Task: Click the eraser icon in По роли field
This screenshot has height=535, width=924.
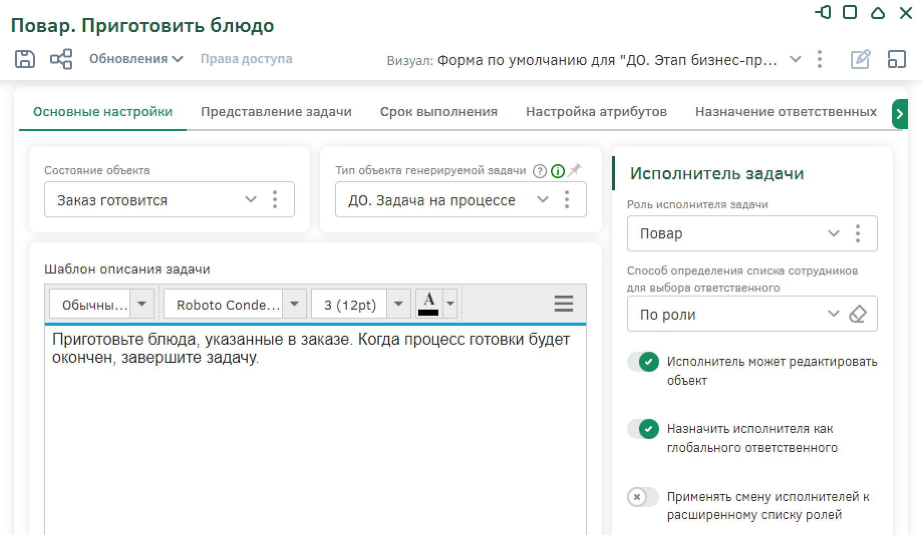Action: coord(857,314)
